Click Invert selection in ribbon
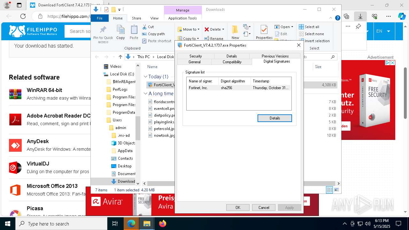Viewport: 409px width, 230px height. pos(314,41)
